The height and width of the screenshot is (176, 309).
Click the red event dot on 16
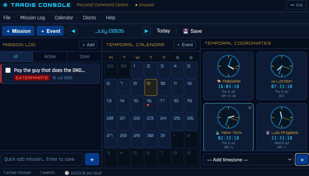pos(148,105)
